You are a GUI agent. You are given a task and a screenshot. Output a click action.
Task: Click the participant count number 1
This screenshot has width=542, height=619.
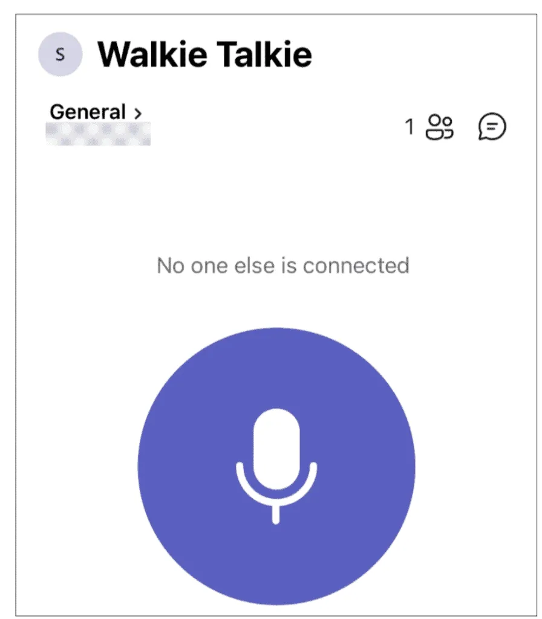(410, 127)
